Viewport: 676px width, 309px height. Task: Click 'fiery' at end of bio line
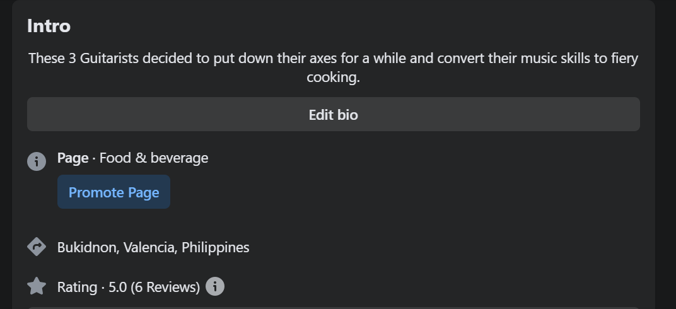624,59
